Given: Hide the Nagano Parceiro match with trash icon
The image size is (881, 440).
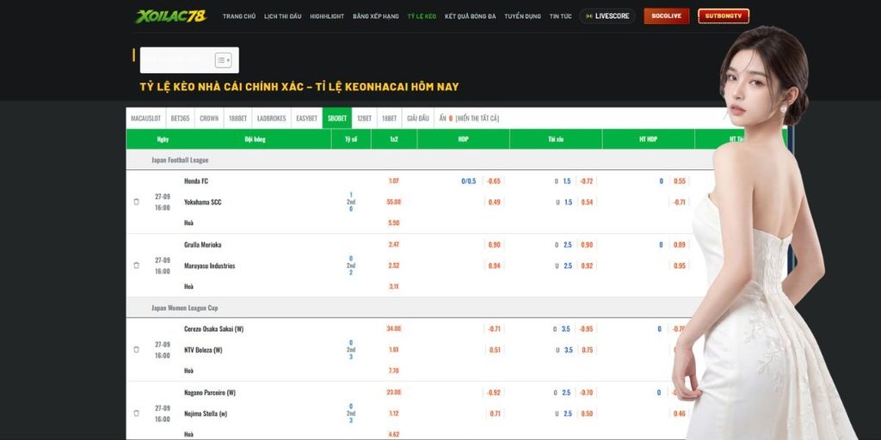Looking at the screenshot, I should point(136,413).
